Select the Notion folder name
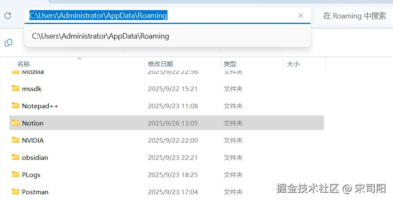Screen dimensions: 393x201 pos(32,123)
